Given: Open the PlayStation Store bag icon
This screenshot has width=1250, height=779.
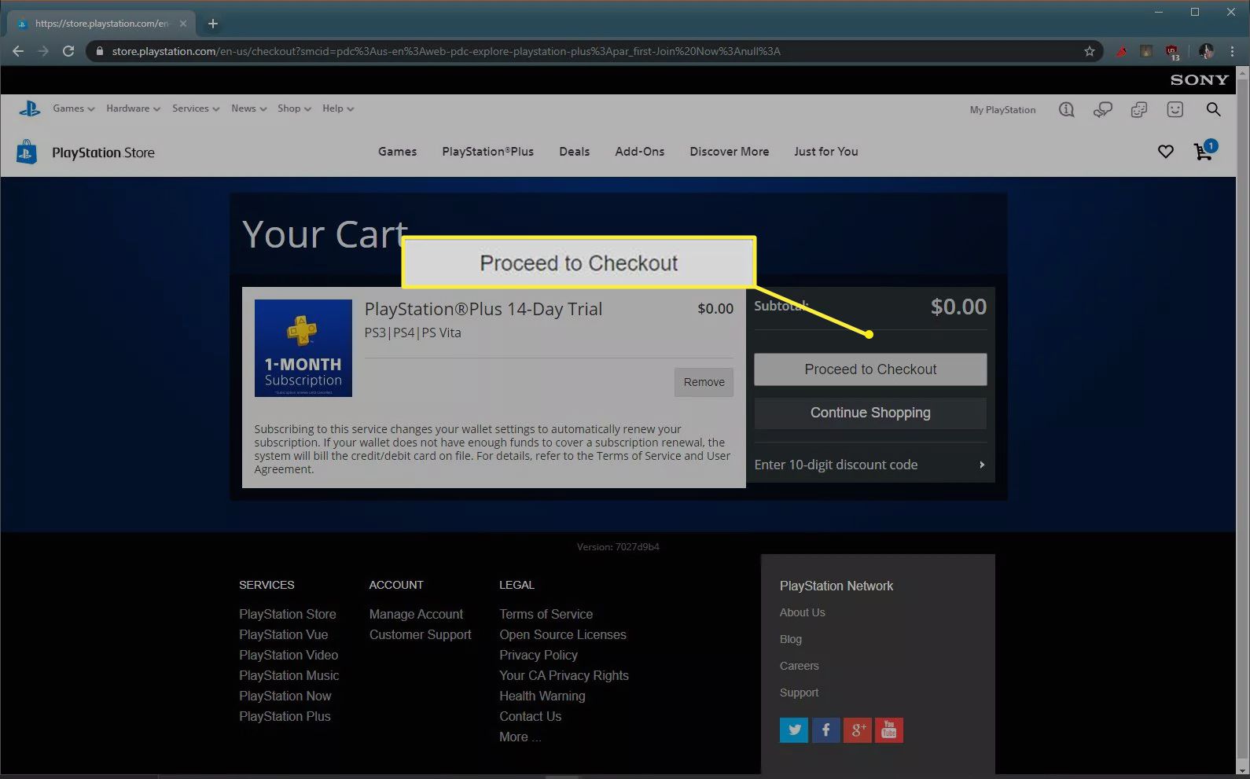Looking at the screenshot, I should 27,152.
